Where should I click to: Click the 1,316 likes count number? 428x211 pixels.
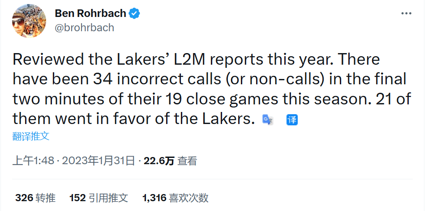[154, 198]
